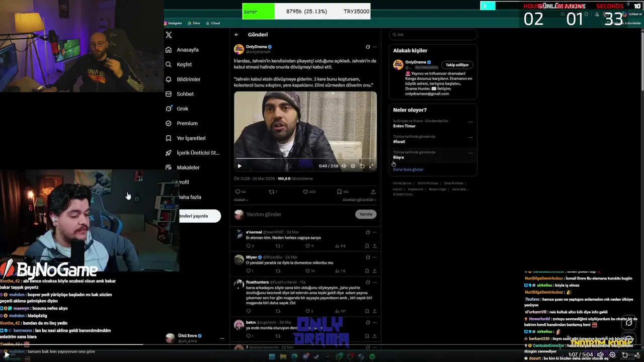Bookmark a'normal's reply
Viewport: 644px width, 362px height.
pos(367,246)
